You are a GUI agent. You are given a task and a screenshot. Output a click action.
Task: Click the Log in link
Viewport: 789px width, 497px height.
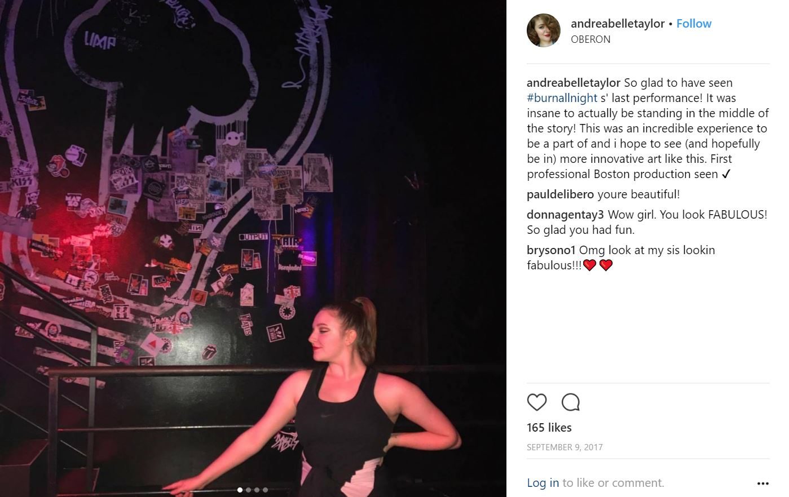[x=543, y=483]
